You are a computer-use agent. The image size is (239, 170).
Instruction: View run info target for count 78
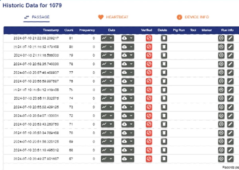click(221, 64)
